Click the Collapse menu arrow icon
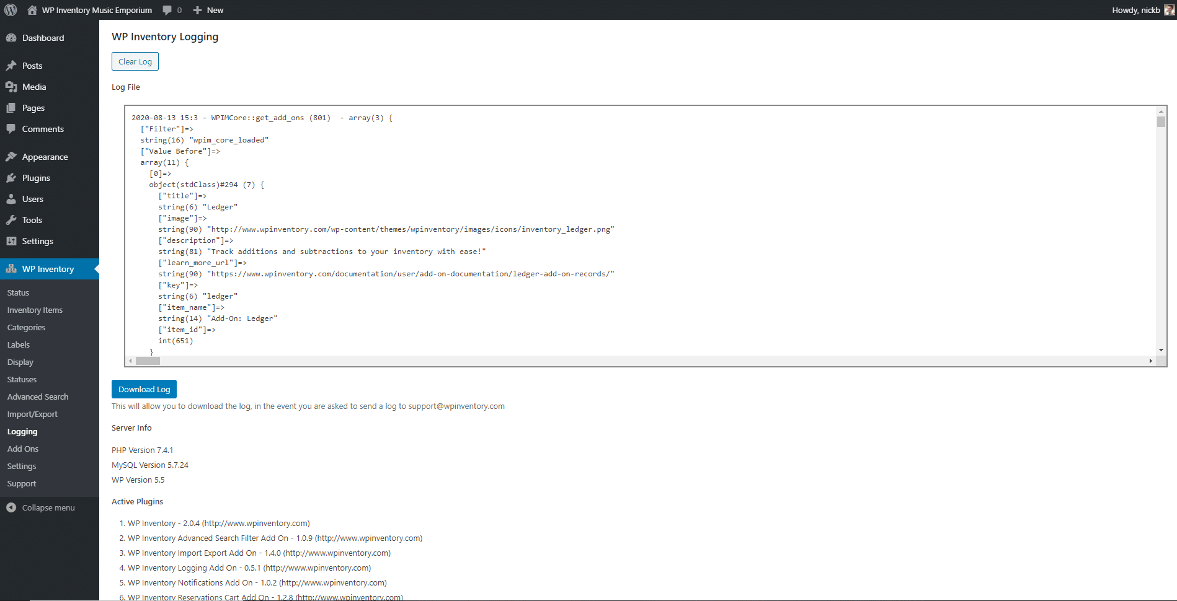Viewport: 1177px width, 601px height. tap(11, 507)
